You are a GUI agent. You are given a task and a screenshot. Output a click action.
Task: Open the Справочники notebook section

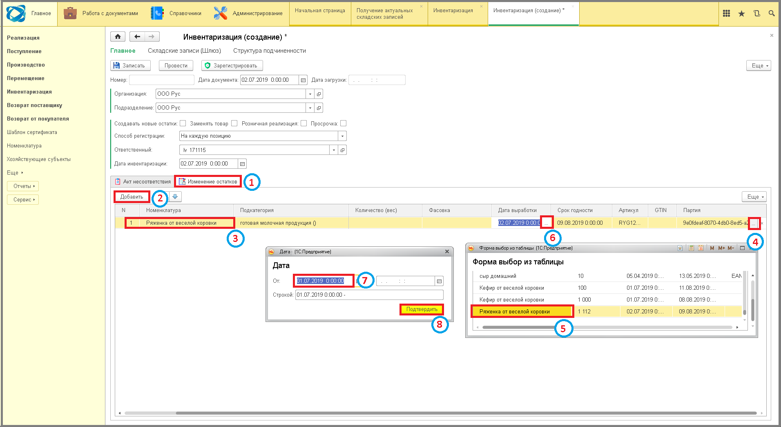pos(176,13)
